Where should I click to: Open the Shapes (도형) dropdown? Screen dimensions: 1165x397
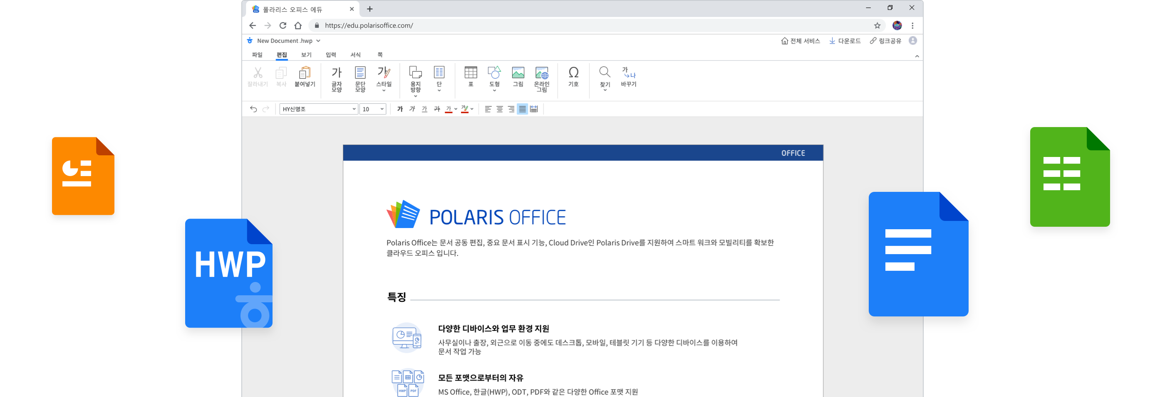pyautogui.click(x=494, y=79)
